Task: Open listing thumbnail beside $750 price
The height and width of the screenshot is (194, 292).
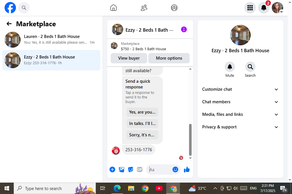Action: [x=114, y=46]
